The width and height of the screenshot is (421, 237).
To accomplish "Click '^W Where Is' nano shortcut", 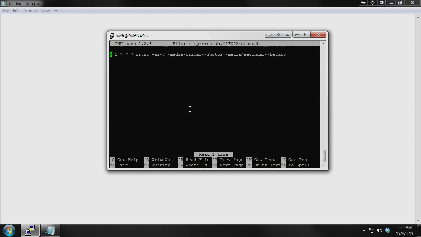I will point(192,165).
